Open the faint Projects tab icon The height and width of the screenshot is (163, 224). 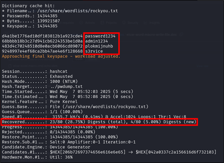coord(102,23)
